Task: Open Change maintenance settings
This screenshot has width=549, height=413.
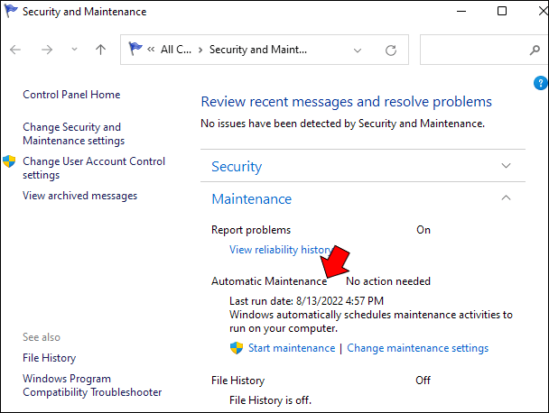Action: point(418,348)
